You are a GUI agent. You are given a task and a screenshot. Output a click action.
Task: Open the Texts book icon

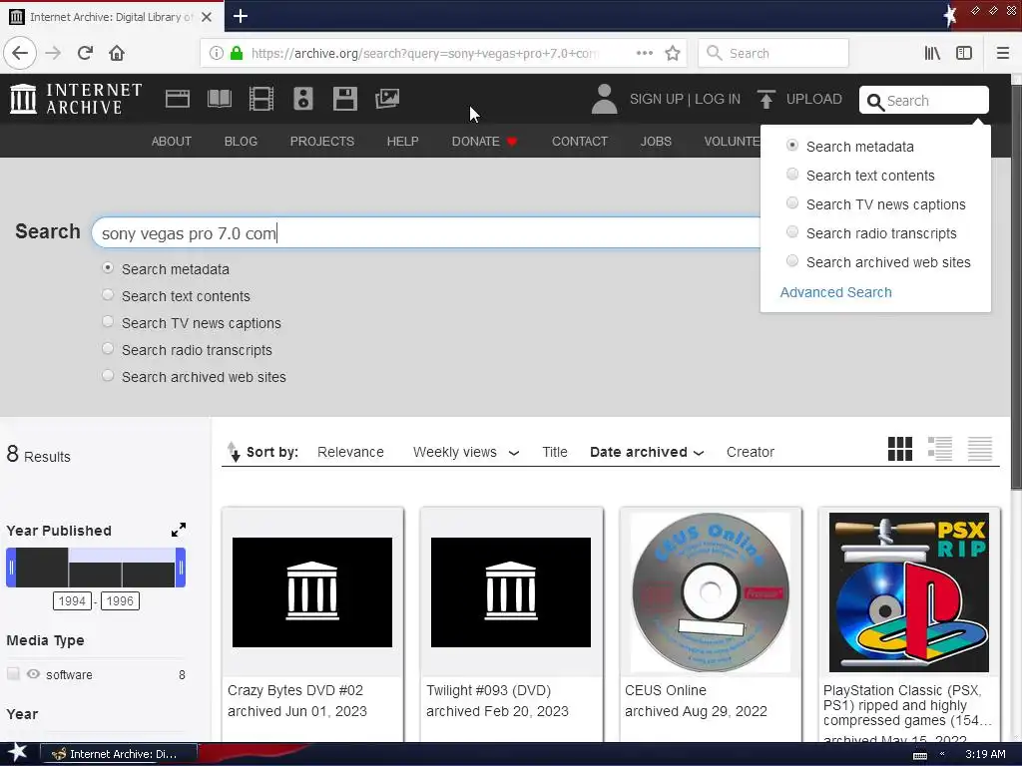click(219, 99)
